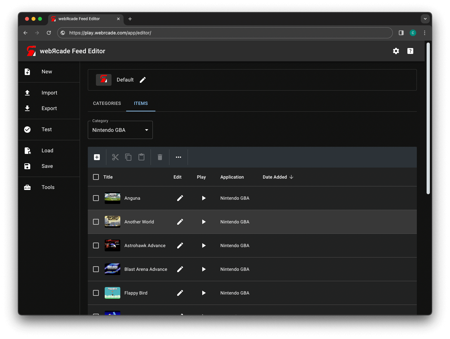Select the ITEMS tab
Screen dimensions: 450x339
tap(141, 103)
